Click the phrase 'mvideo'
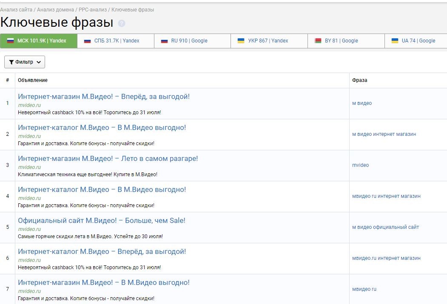447x304 pixels. 360,165
